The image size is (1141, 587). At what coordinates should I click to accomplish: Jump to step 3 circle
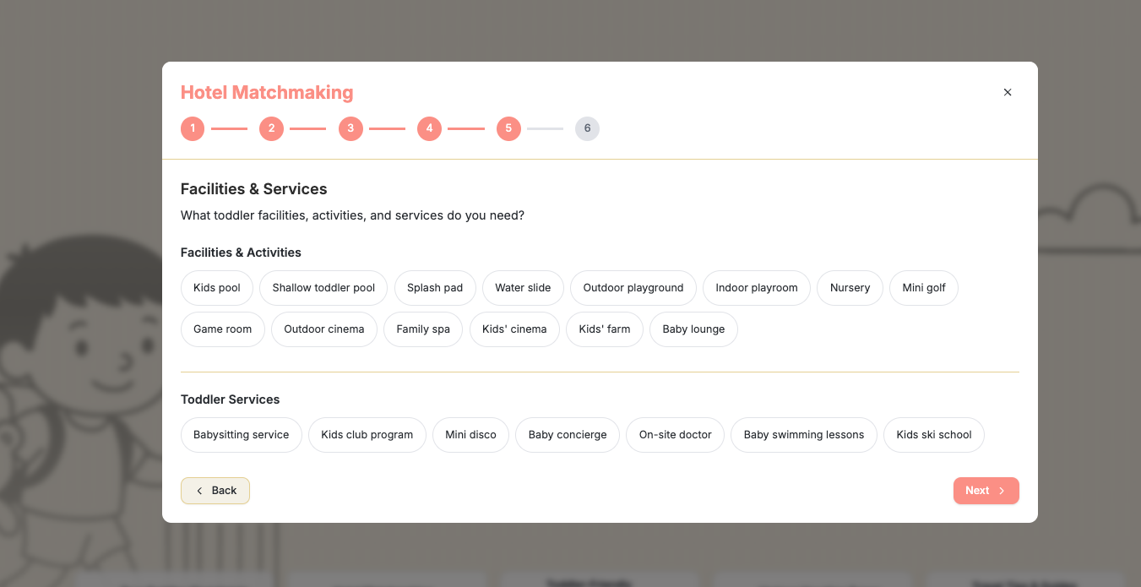click(350, 128)
